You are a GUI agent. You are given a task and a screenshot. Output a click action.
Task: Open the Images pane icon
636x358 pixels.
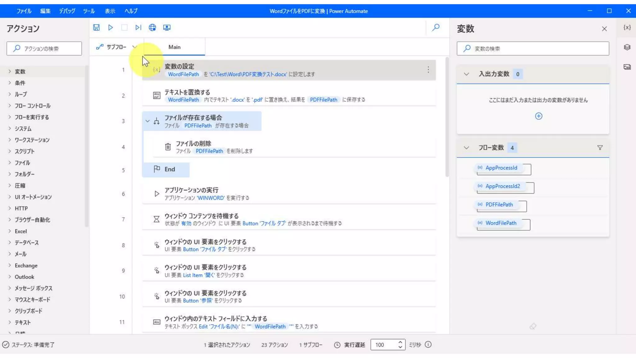pos(627,67)
